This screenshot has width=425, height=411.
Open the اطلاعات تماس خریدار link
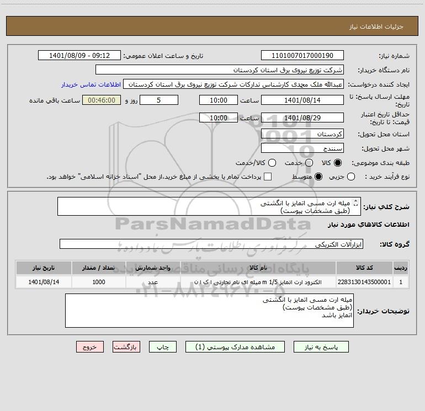point(91,84)
